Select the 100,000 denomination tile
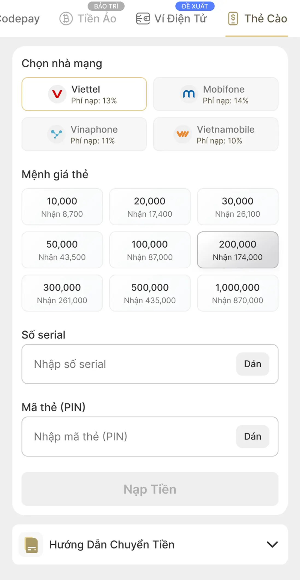Screen dimensions: 300x580 (x=150, y=250)
